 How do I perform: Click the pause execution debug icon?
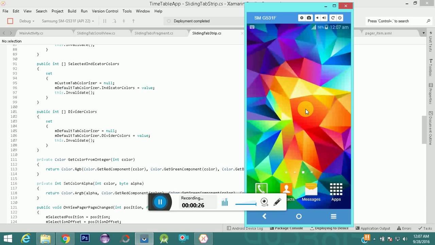click(x=105, y=21)
